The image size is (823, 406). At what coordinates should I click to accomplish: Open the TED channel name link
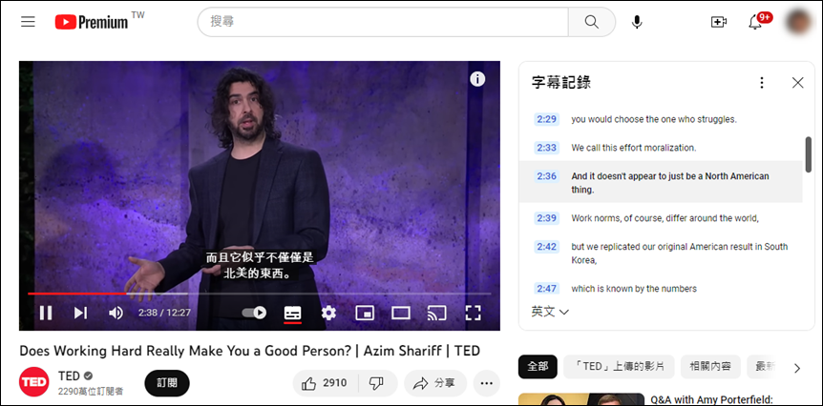[x=69, y=376]
